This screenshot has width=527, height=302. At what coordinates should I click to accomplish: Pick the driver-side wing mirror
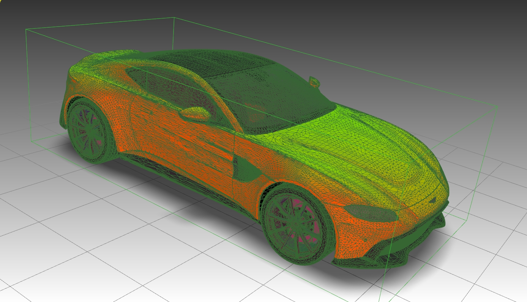[195, 113]
